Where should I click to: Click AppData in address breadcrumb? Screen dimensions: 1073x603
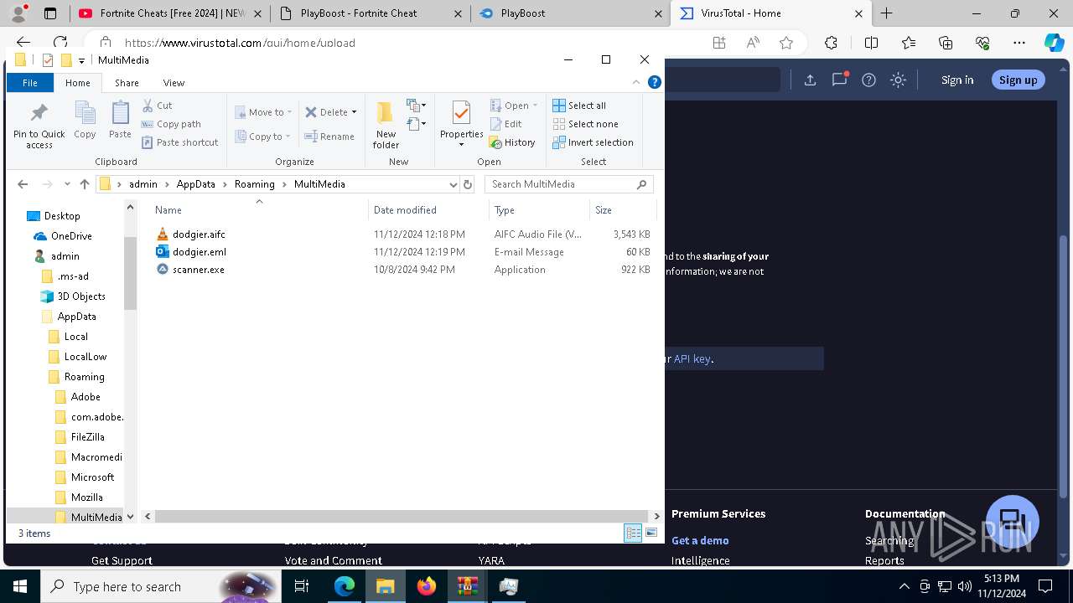(195, 184)
